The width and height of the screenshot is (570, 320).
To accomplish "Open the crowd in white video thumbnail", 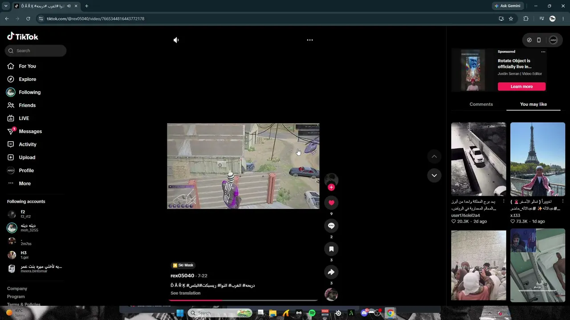I will 479,265.
